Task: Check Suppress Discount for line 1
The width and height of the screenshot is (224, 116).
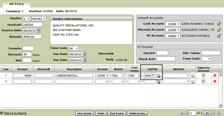Action: pos(204,75)
